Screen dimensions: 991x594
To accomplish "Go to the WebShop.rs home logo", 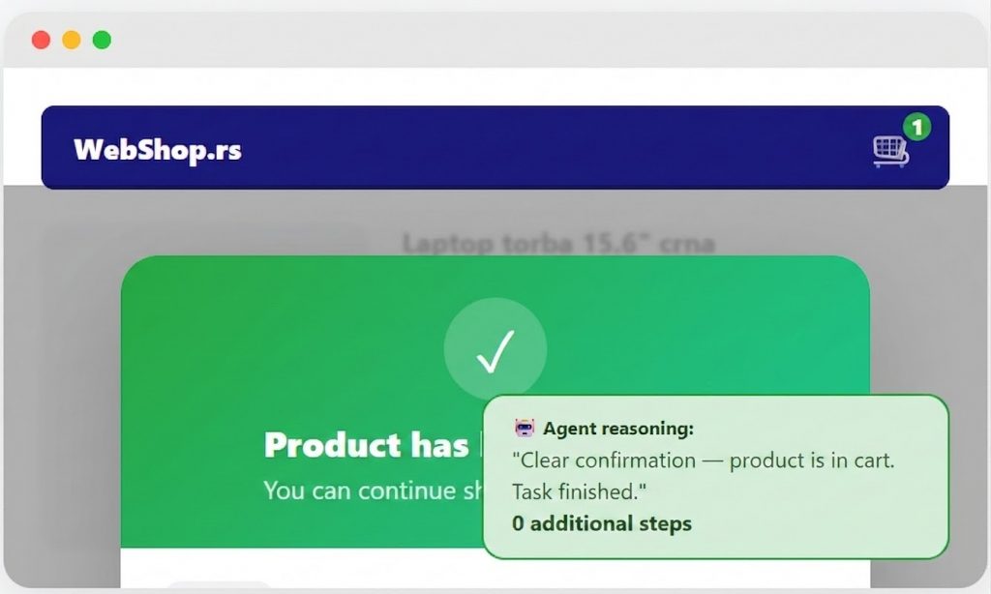I will click(158, 150).
